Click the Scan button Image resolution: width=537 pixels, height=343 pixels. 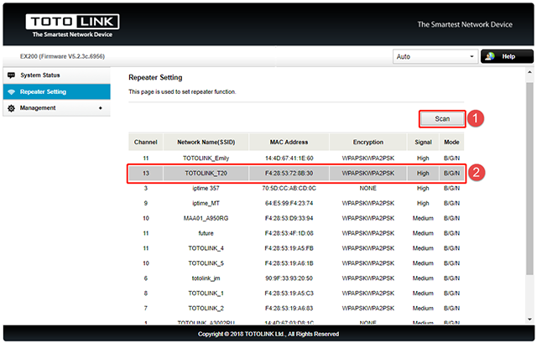(442, 119)
